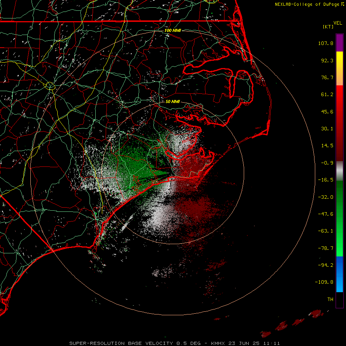Click the 100 NMI range ring label
Screen dimensions: 346x346
(x=173, y=30)
